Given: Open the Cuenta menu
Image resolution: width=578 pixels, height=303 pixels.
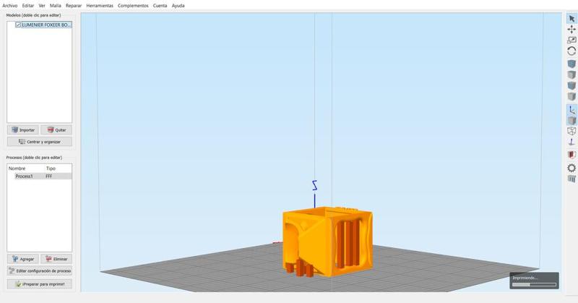Looking at the screenshot, I should click(160, 6).
